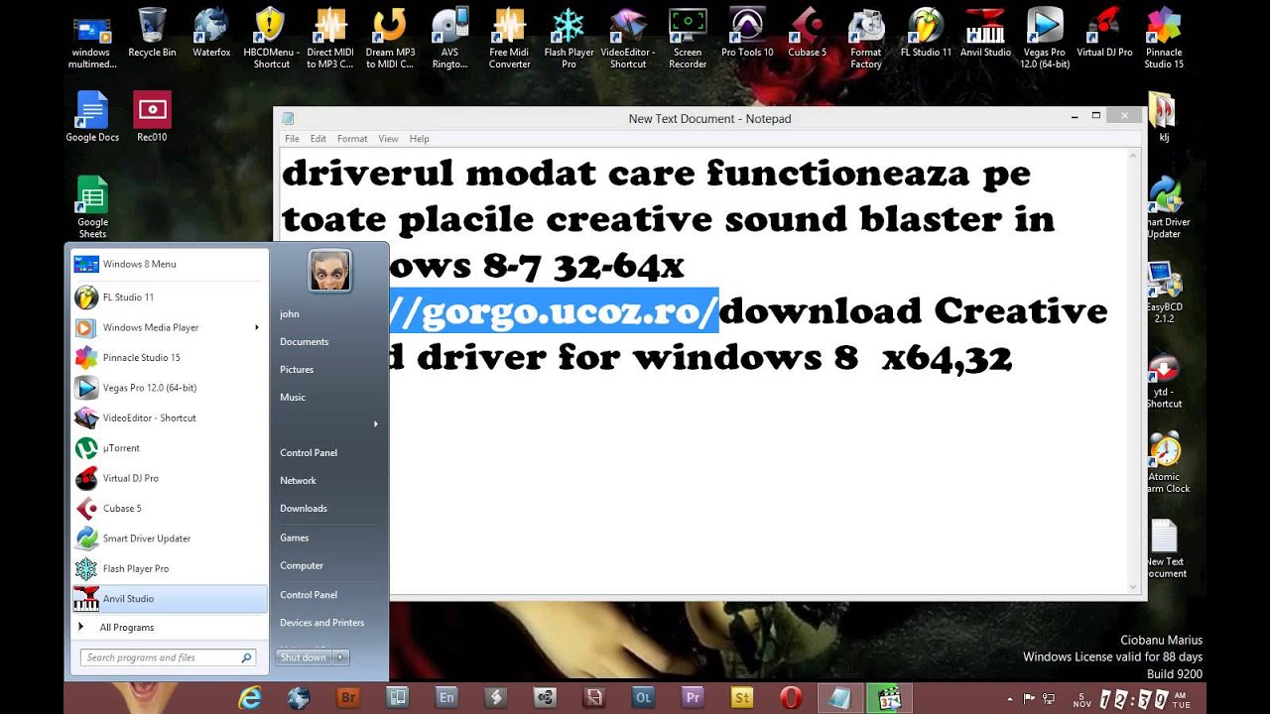Open Opera browser from taskbar
The width and height of the screenshot is (1270, 714).
[x=791, y=697]
